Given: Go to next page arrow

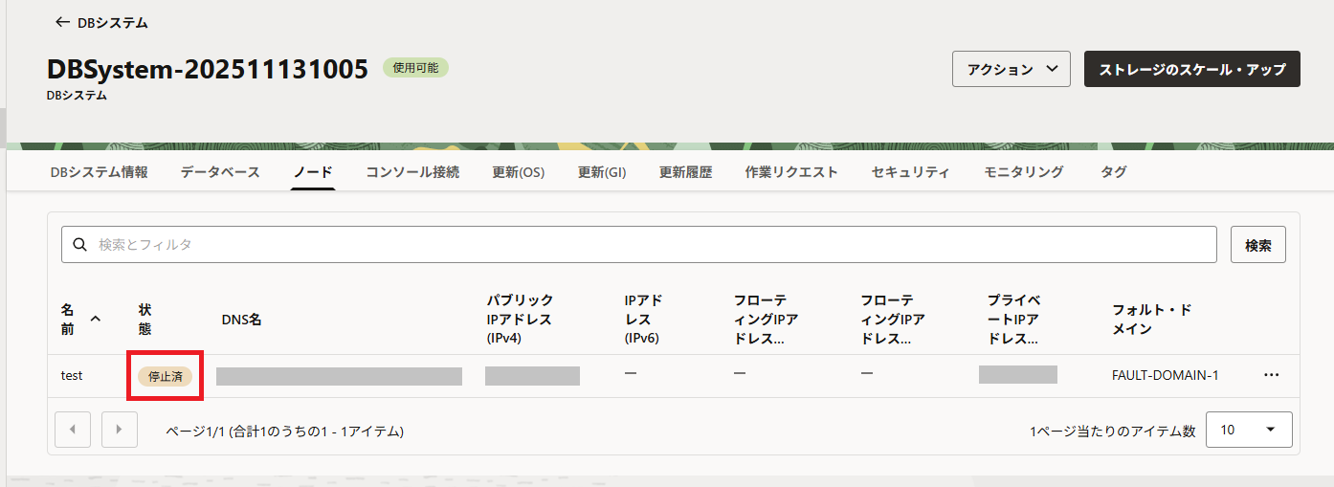Looking at the screenshot, I should click(120, 430).
